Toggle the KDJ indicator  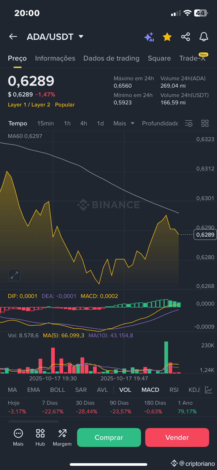(194, 390)
